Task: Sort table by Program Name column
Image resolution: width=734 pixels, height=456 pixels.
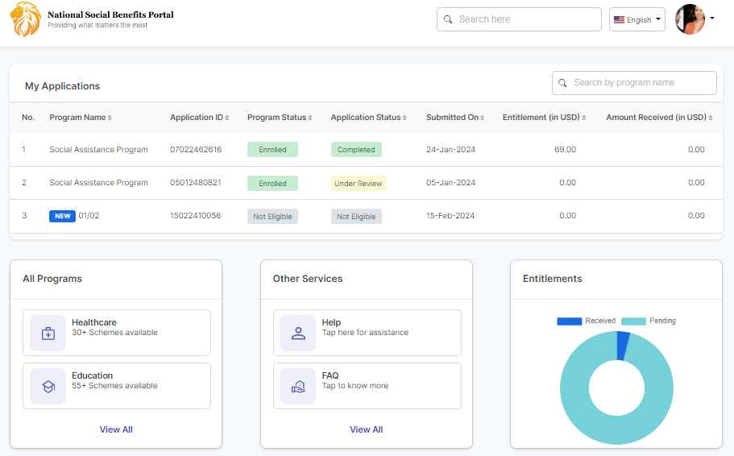Action: (81, 118)
